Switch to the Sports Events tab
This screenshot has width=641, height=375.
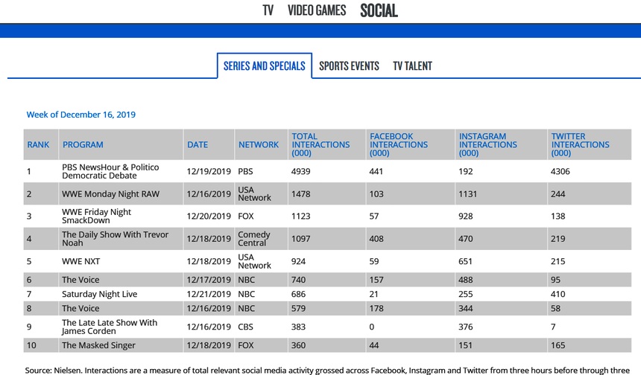(349, 66)
